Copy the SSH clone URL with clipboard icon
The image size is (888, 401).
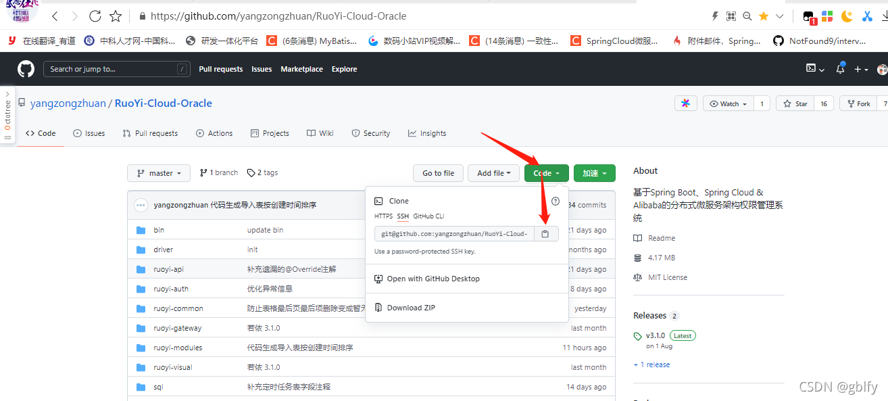click(546, 233)
